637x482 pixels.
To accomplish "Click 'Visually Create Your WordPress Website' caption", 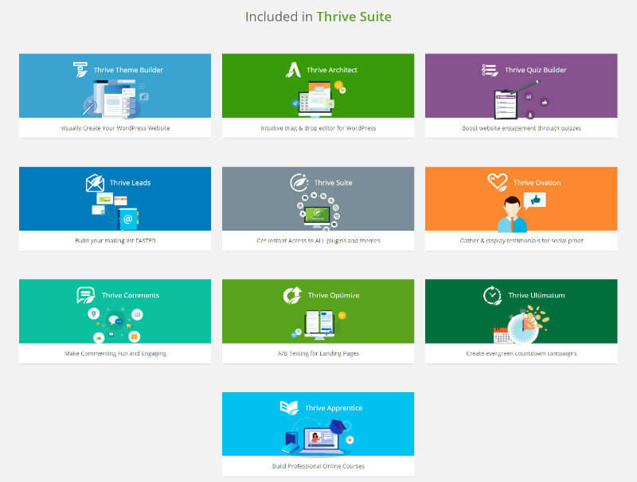I will coord(115,128).
